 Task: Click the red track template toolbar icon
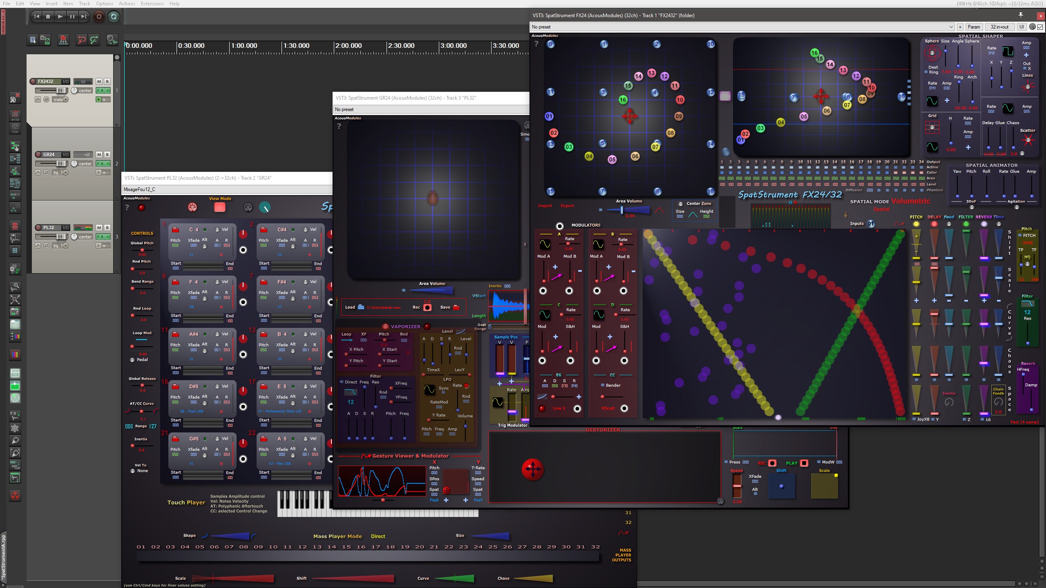coord(63,40)
